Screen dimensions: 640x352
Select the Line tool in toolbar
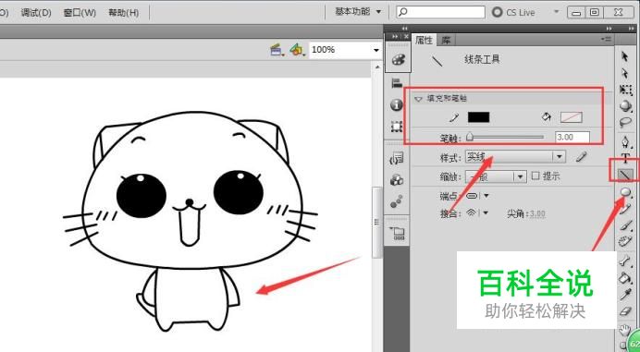tap(625, 175)
